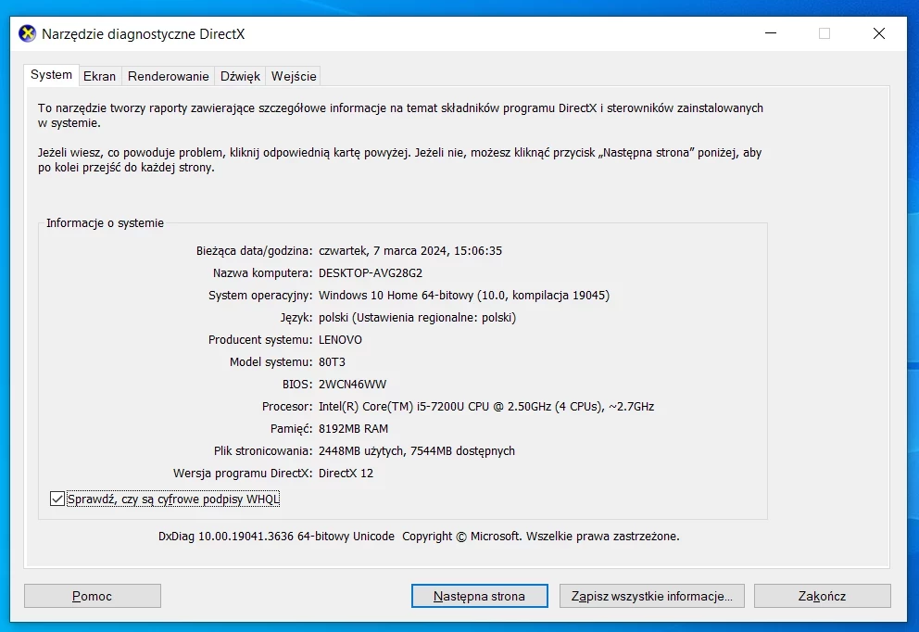Click the BIOS value 2WCN46WW
Screen dimensions: 919x632
[x=352, y=385]
